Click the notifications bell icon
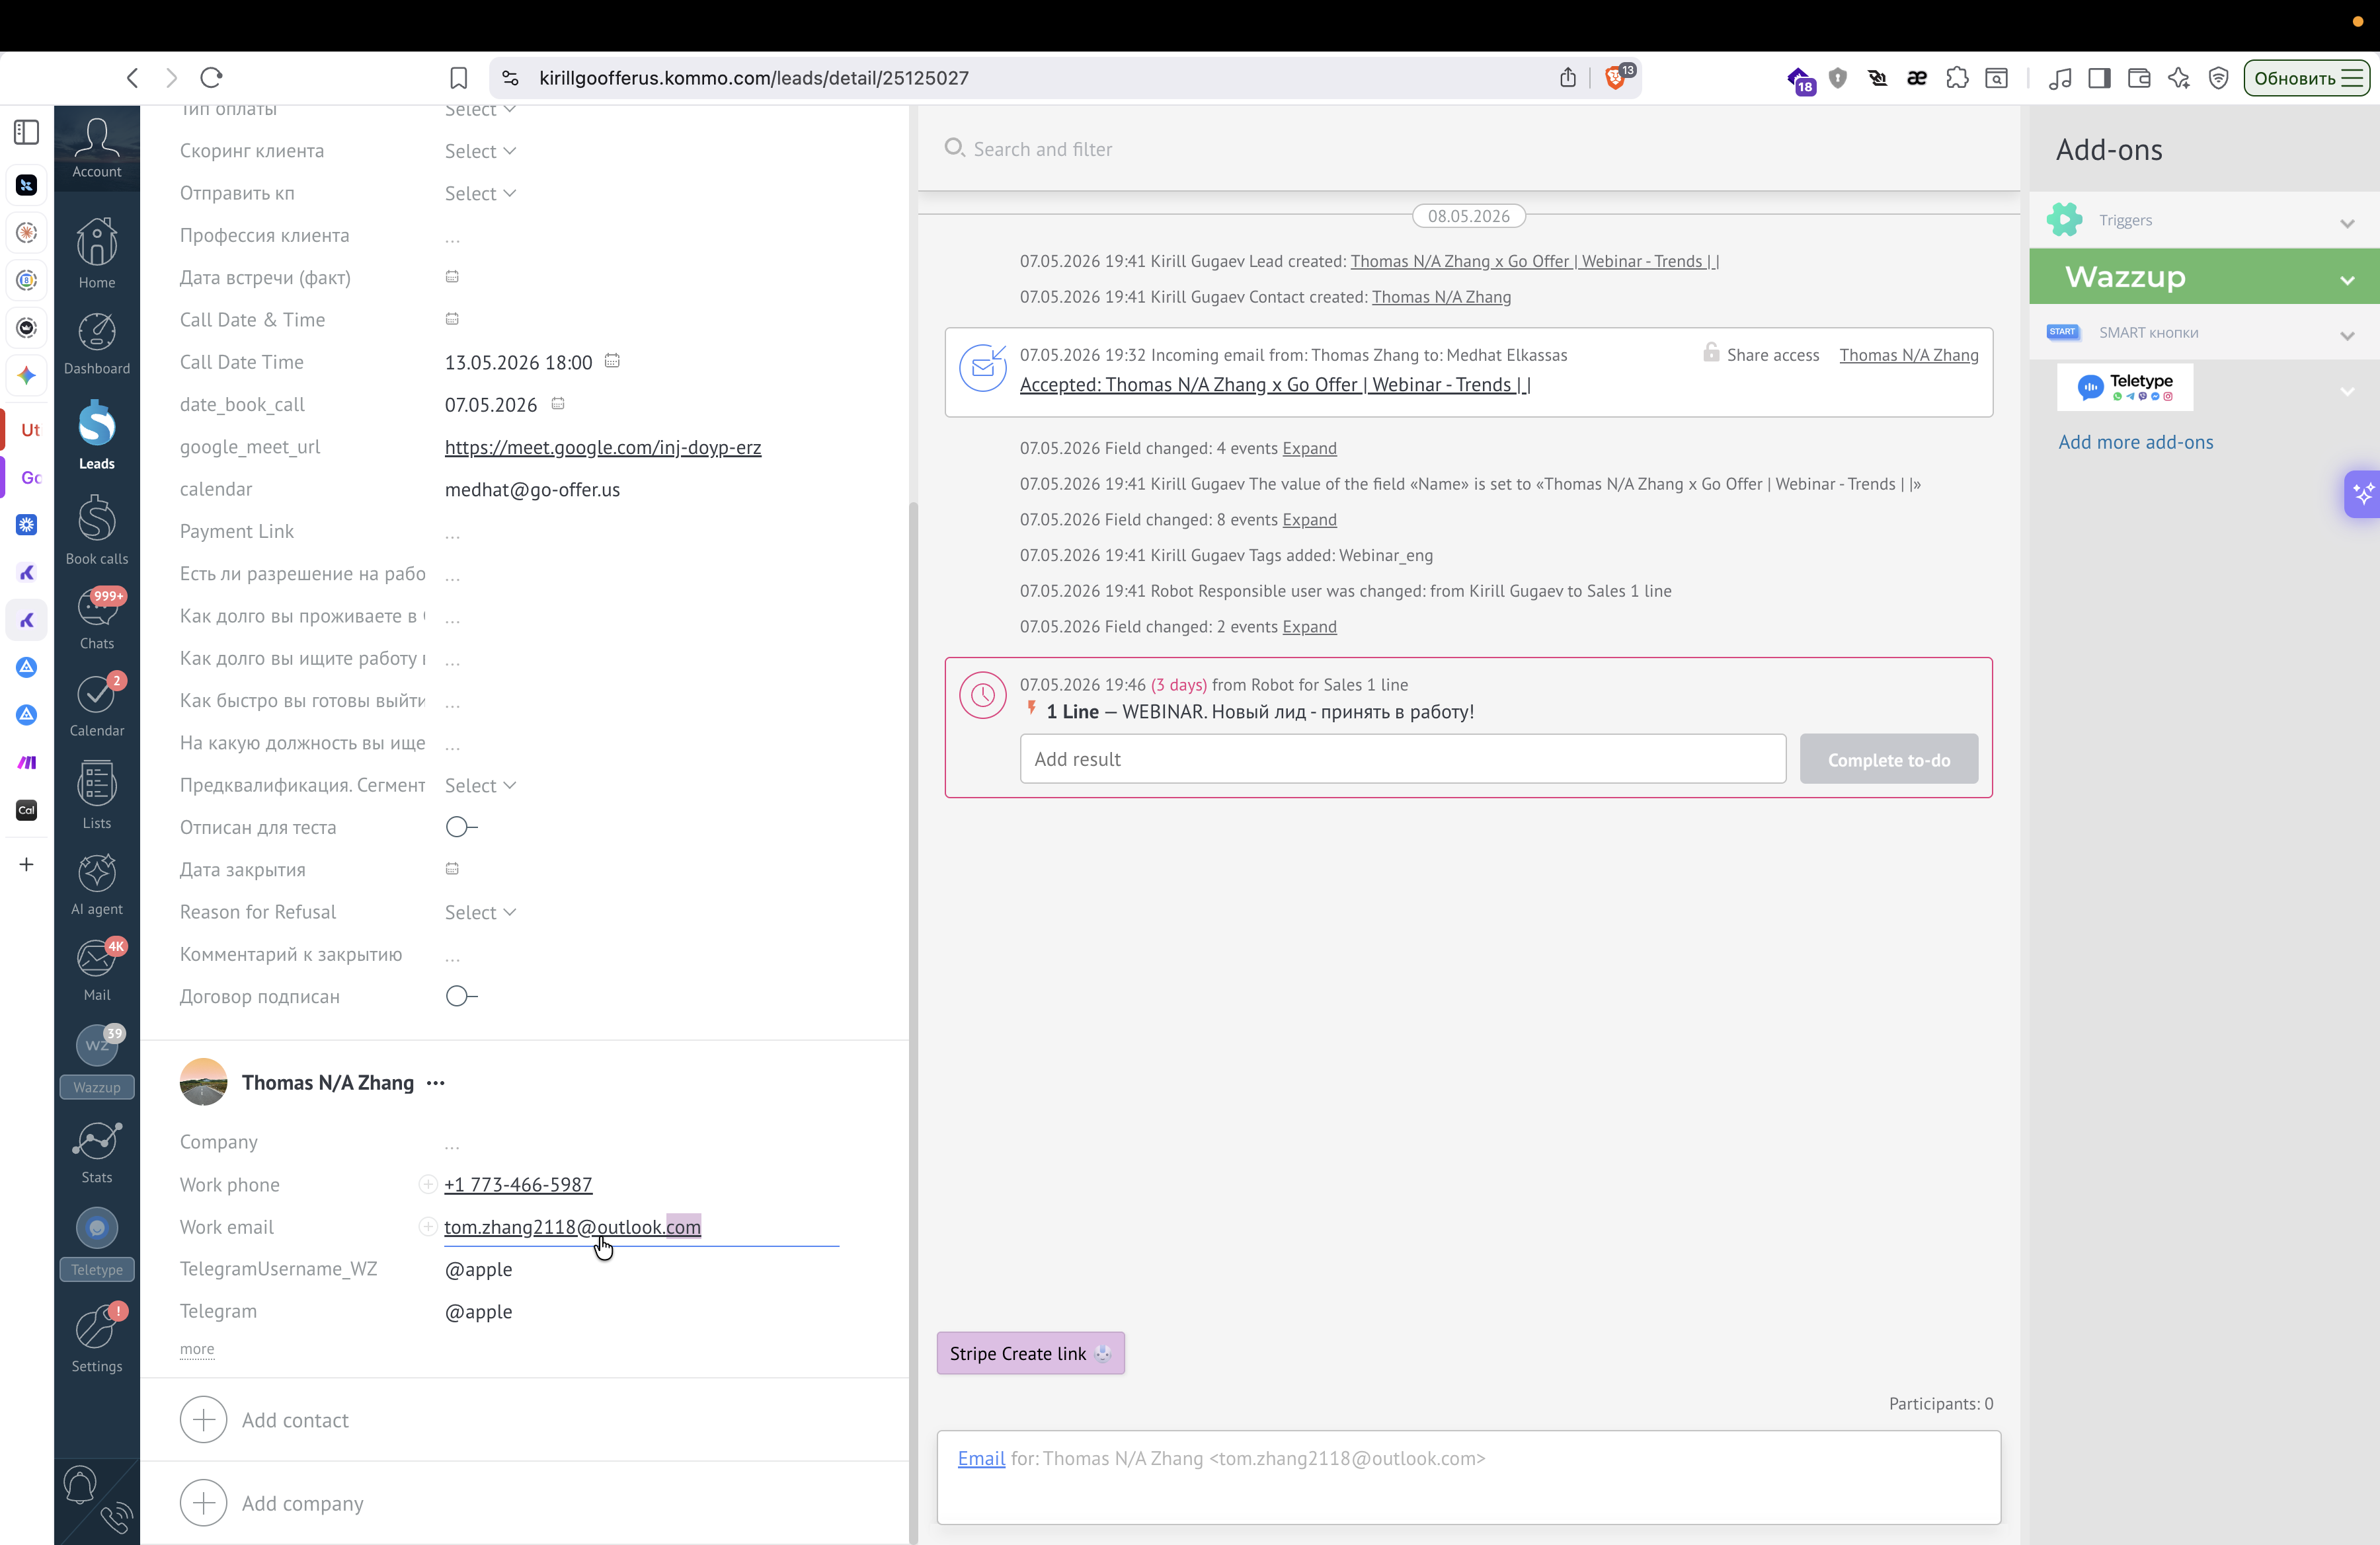This screenshot has width=2380, height=1545. pos(80,1485)
